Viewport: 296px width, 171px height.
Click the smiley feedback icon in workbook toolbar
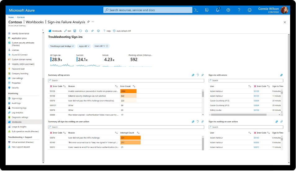(x=98, y=31)
